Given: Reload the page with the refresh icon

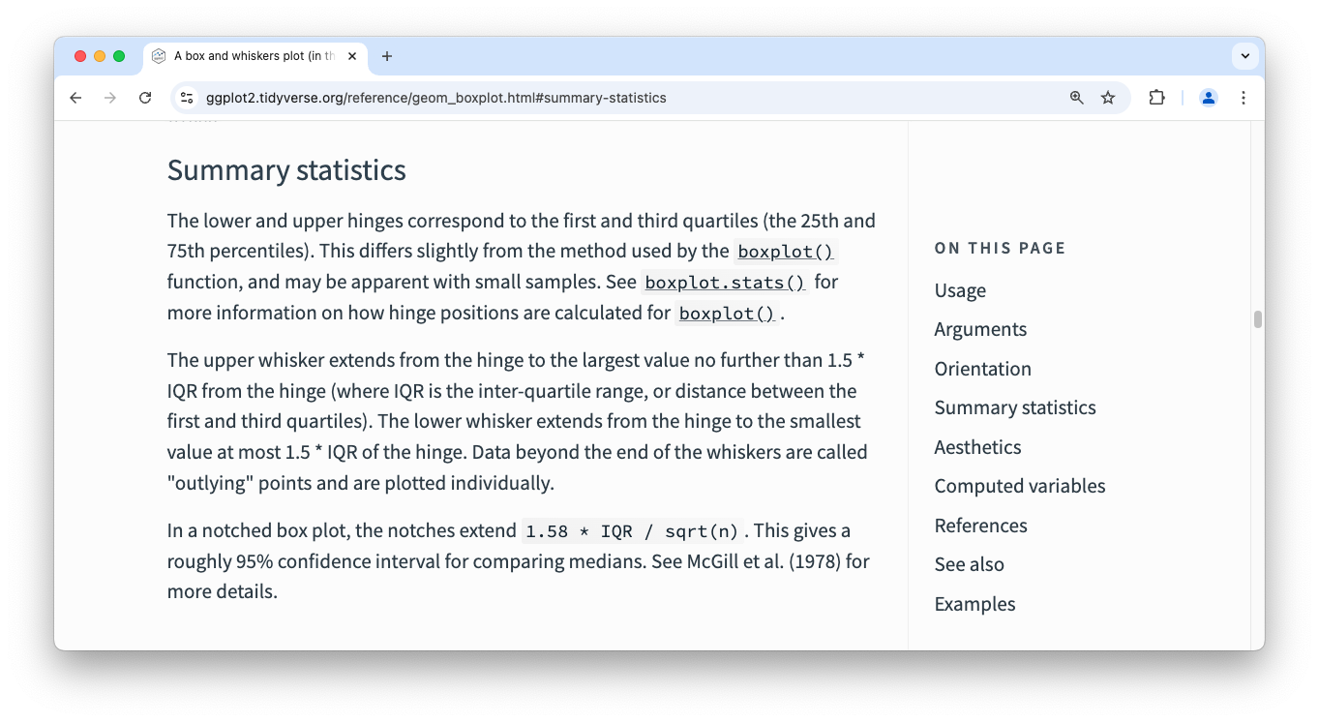Looking at the screenshot, I should pos(145,97).
